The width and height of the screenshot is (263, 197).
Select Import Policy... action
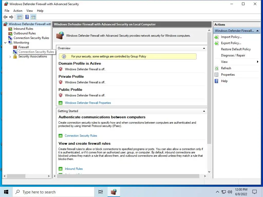[x=231, y=37]
